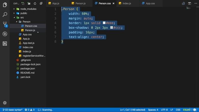Expand the node_modules folder
Screen dimensions: 199x112
28,9
